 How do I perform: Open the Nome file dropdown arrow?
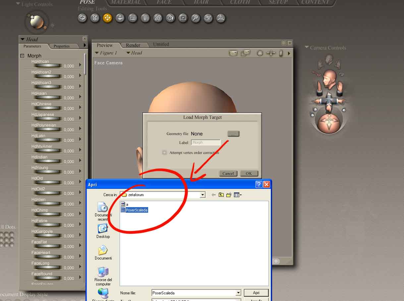238,293
